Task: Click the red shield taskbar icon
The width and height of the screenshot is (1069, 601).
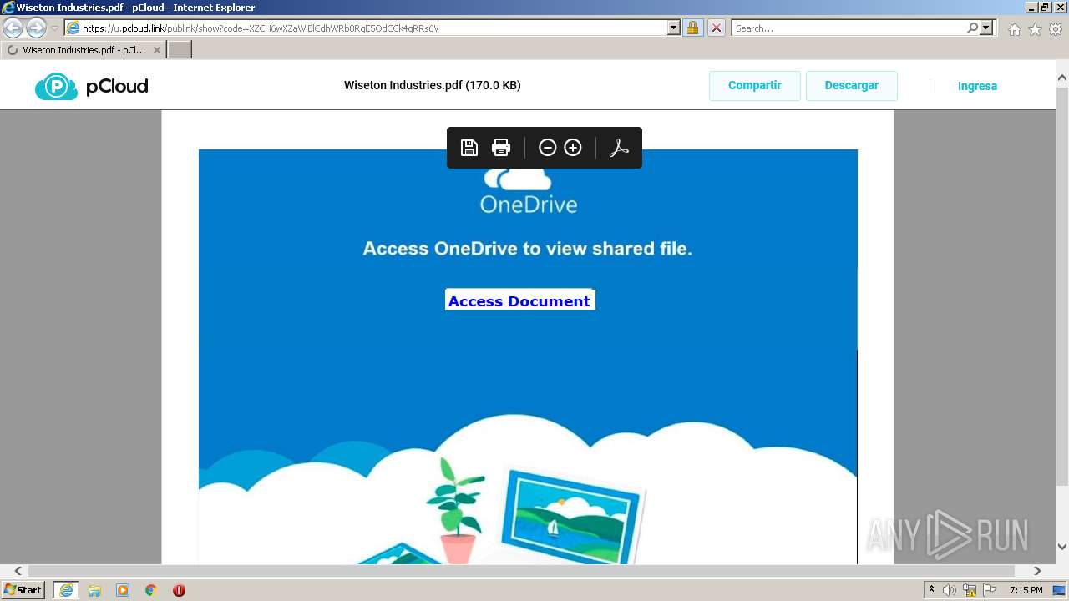Action: 179,590
